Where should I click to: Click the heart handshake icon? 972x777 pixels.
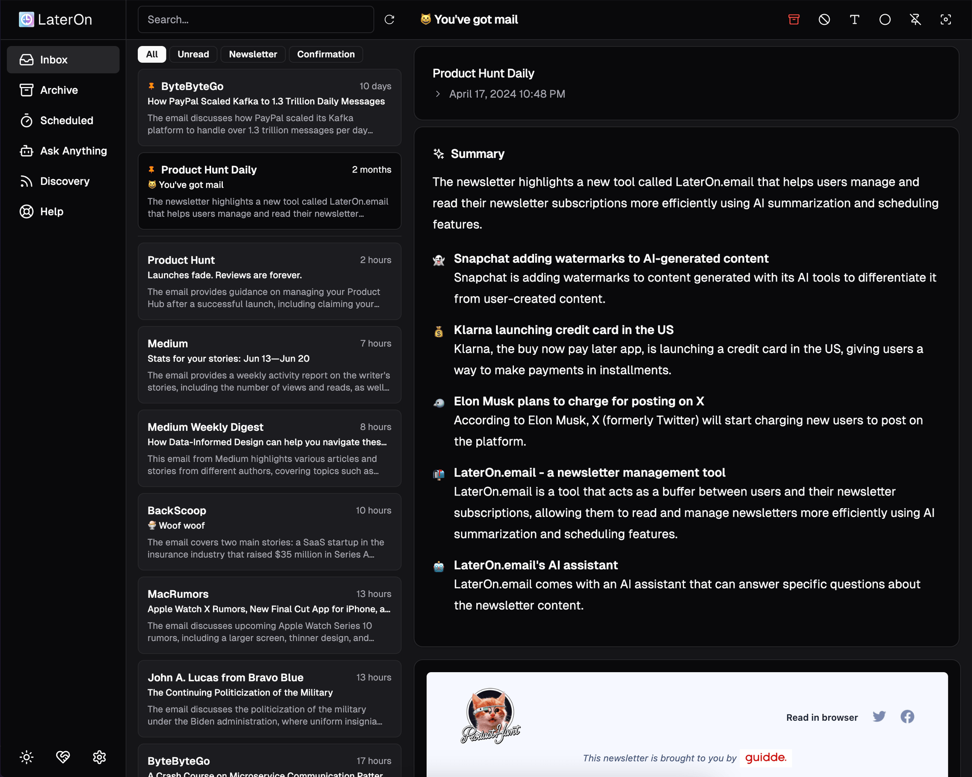click(x=63, y=757)
